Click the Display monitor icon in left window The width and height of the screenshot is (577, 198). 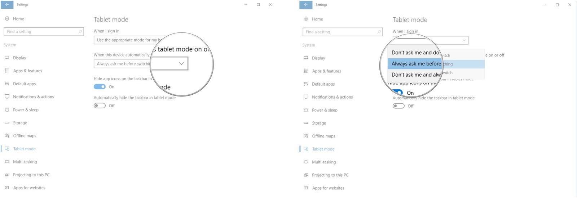coord(7,58)
